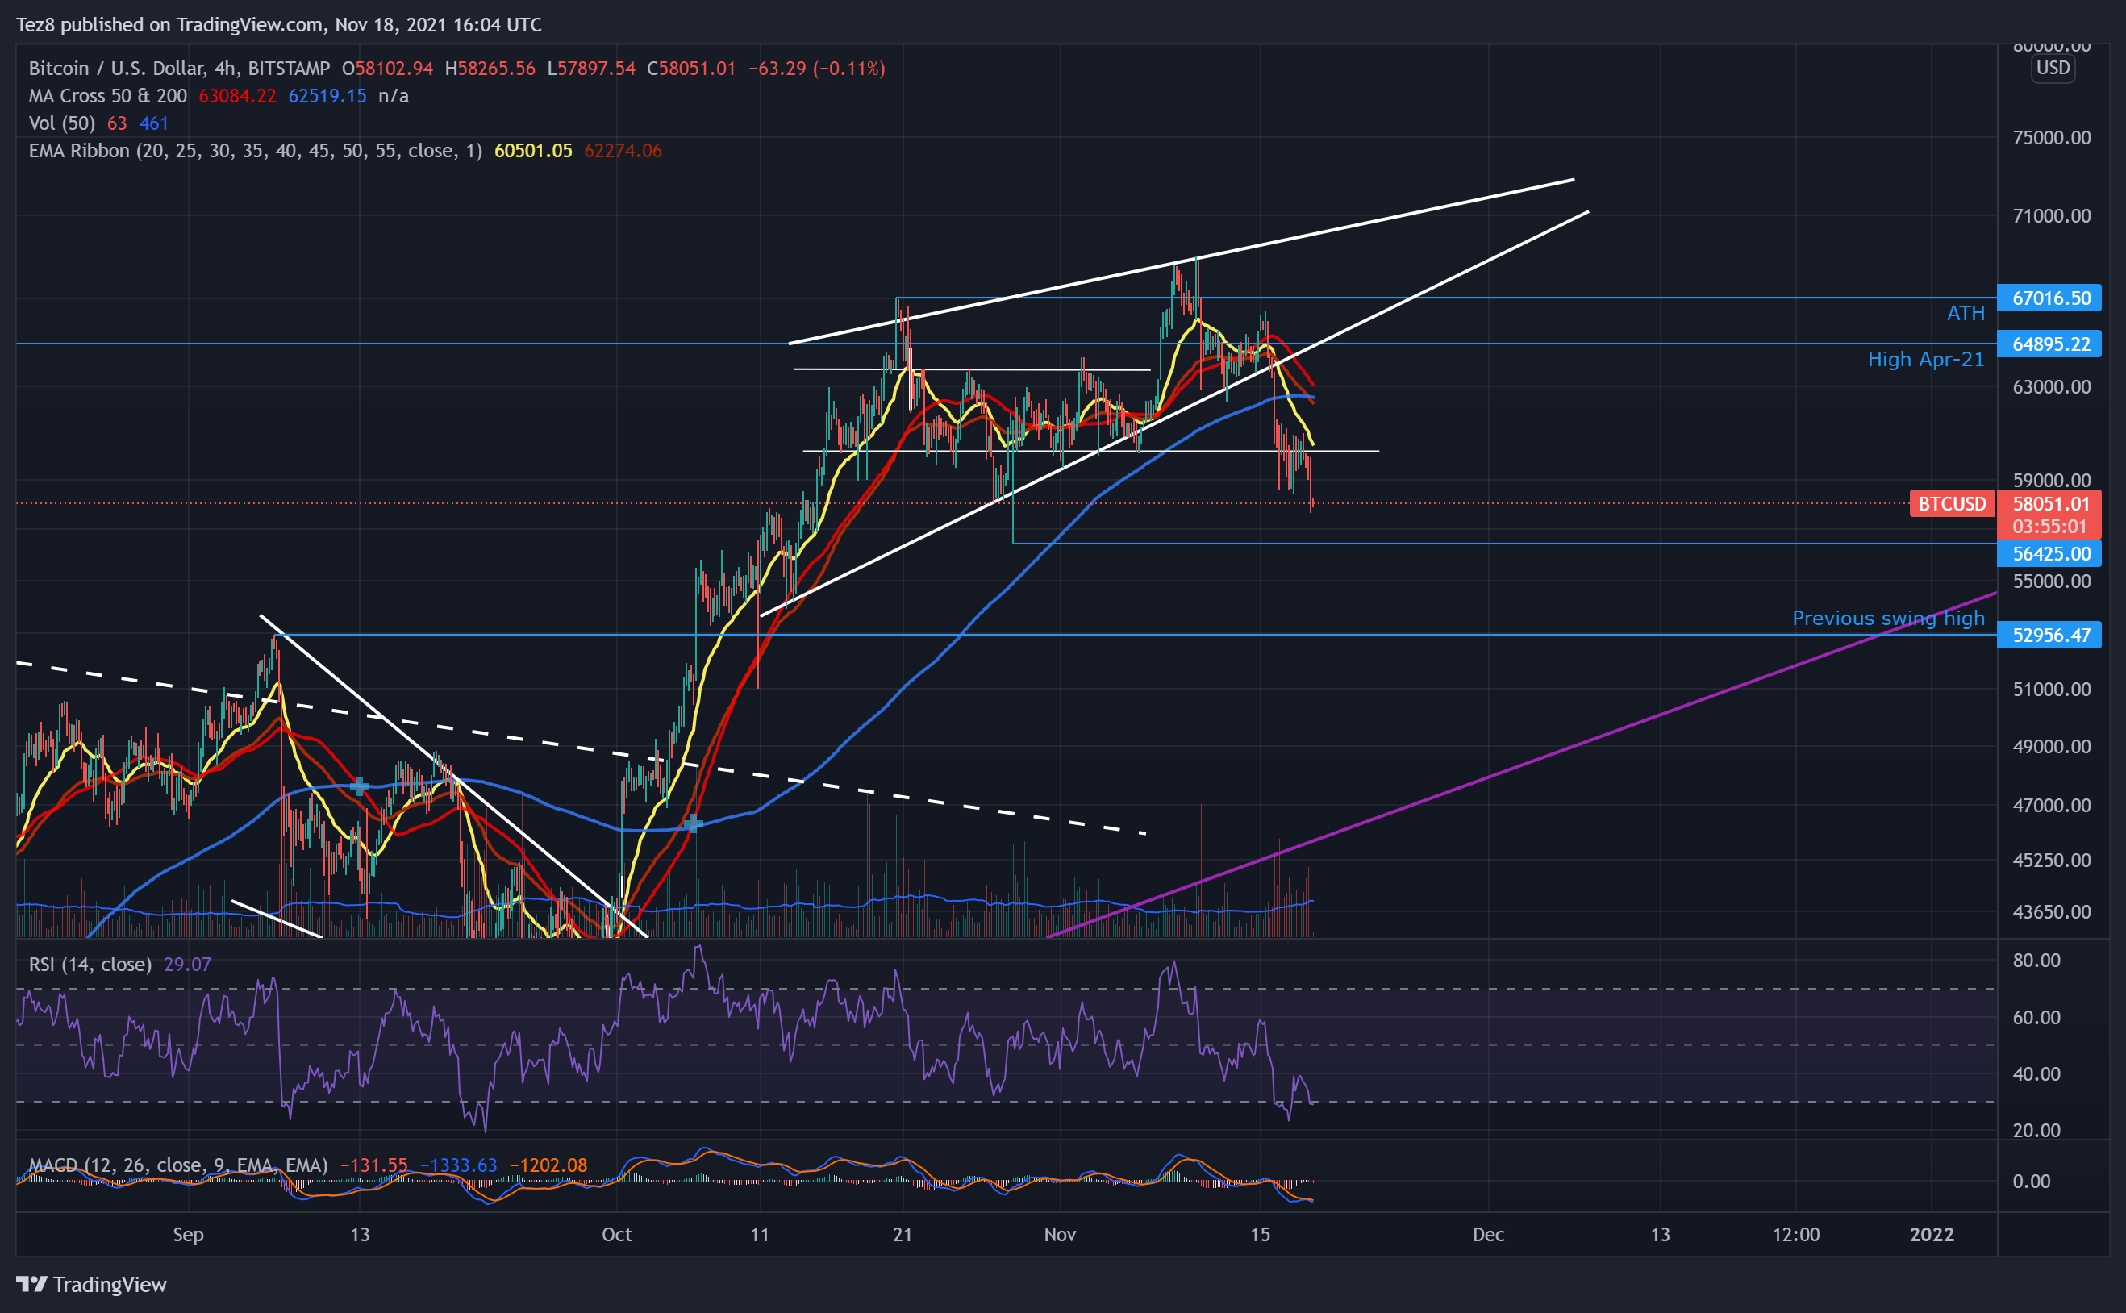2126x1313 pixels.
Task: Click the '2022' date on time axis
Action: (1932, 1234)
